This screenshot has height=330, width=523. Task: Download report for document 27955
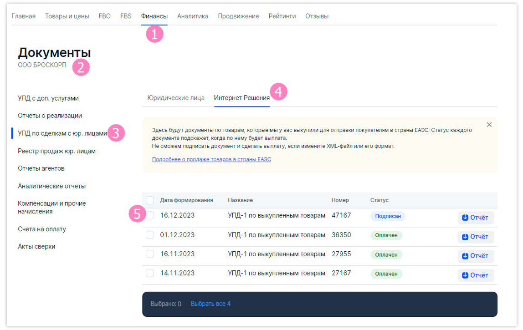[x=475, y=256]
